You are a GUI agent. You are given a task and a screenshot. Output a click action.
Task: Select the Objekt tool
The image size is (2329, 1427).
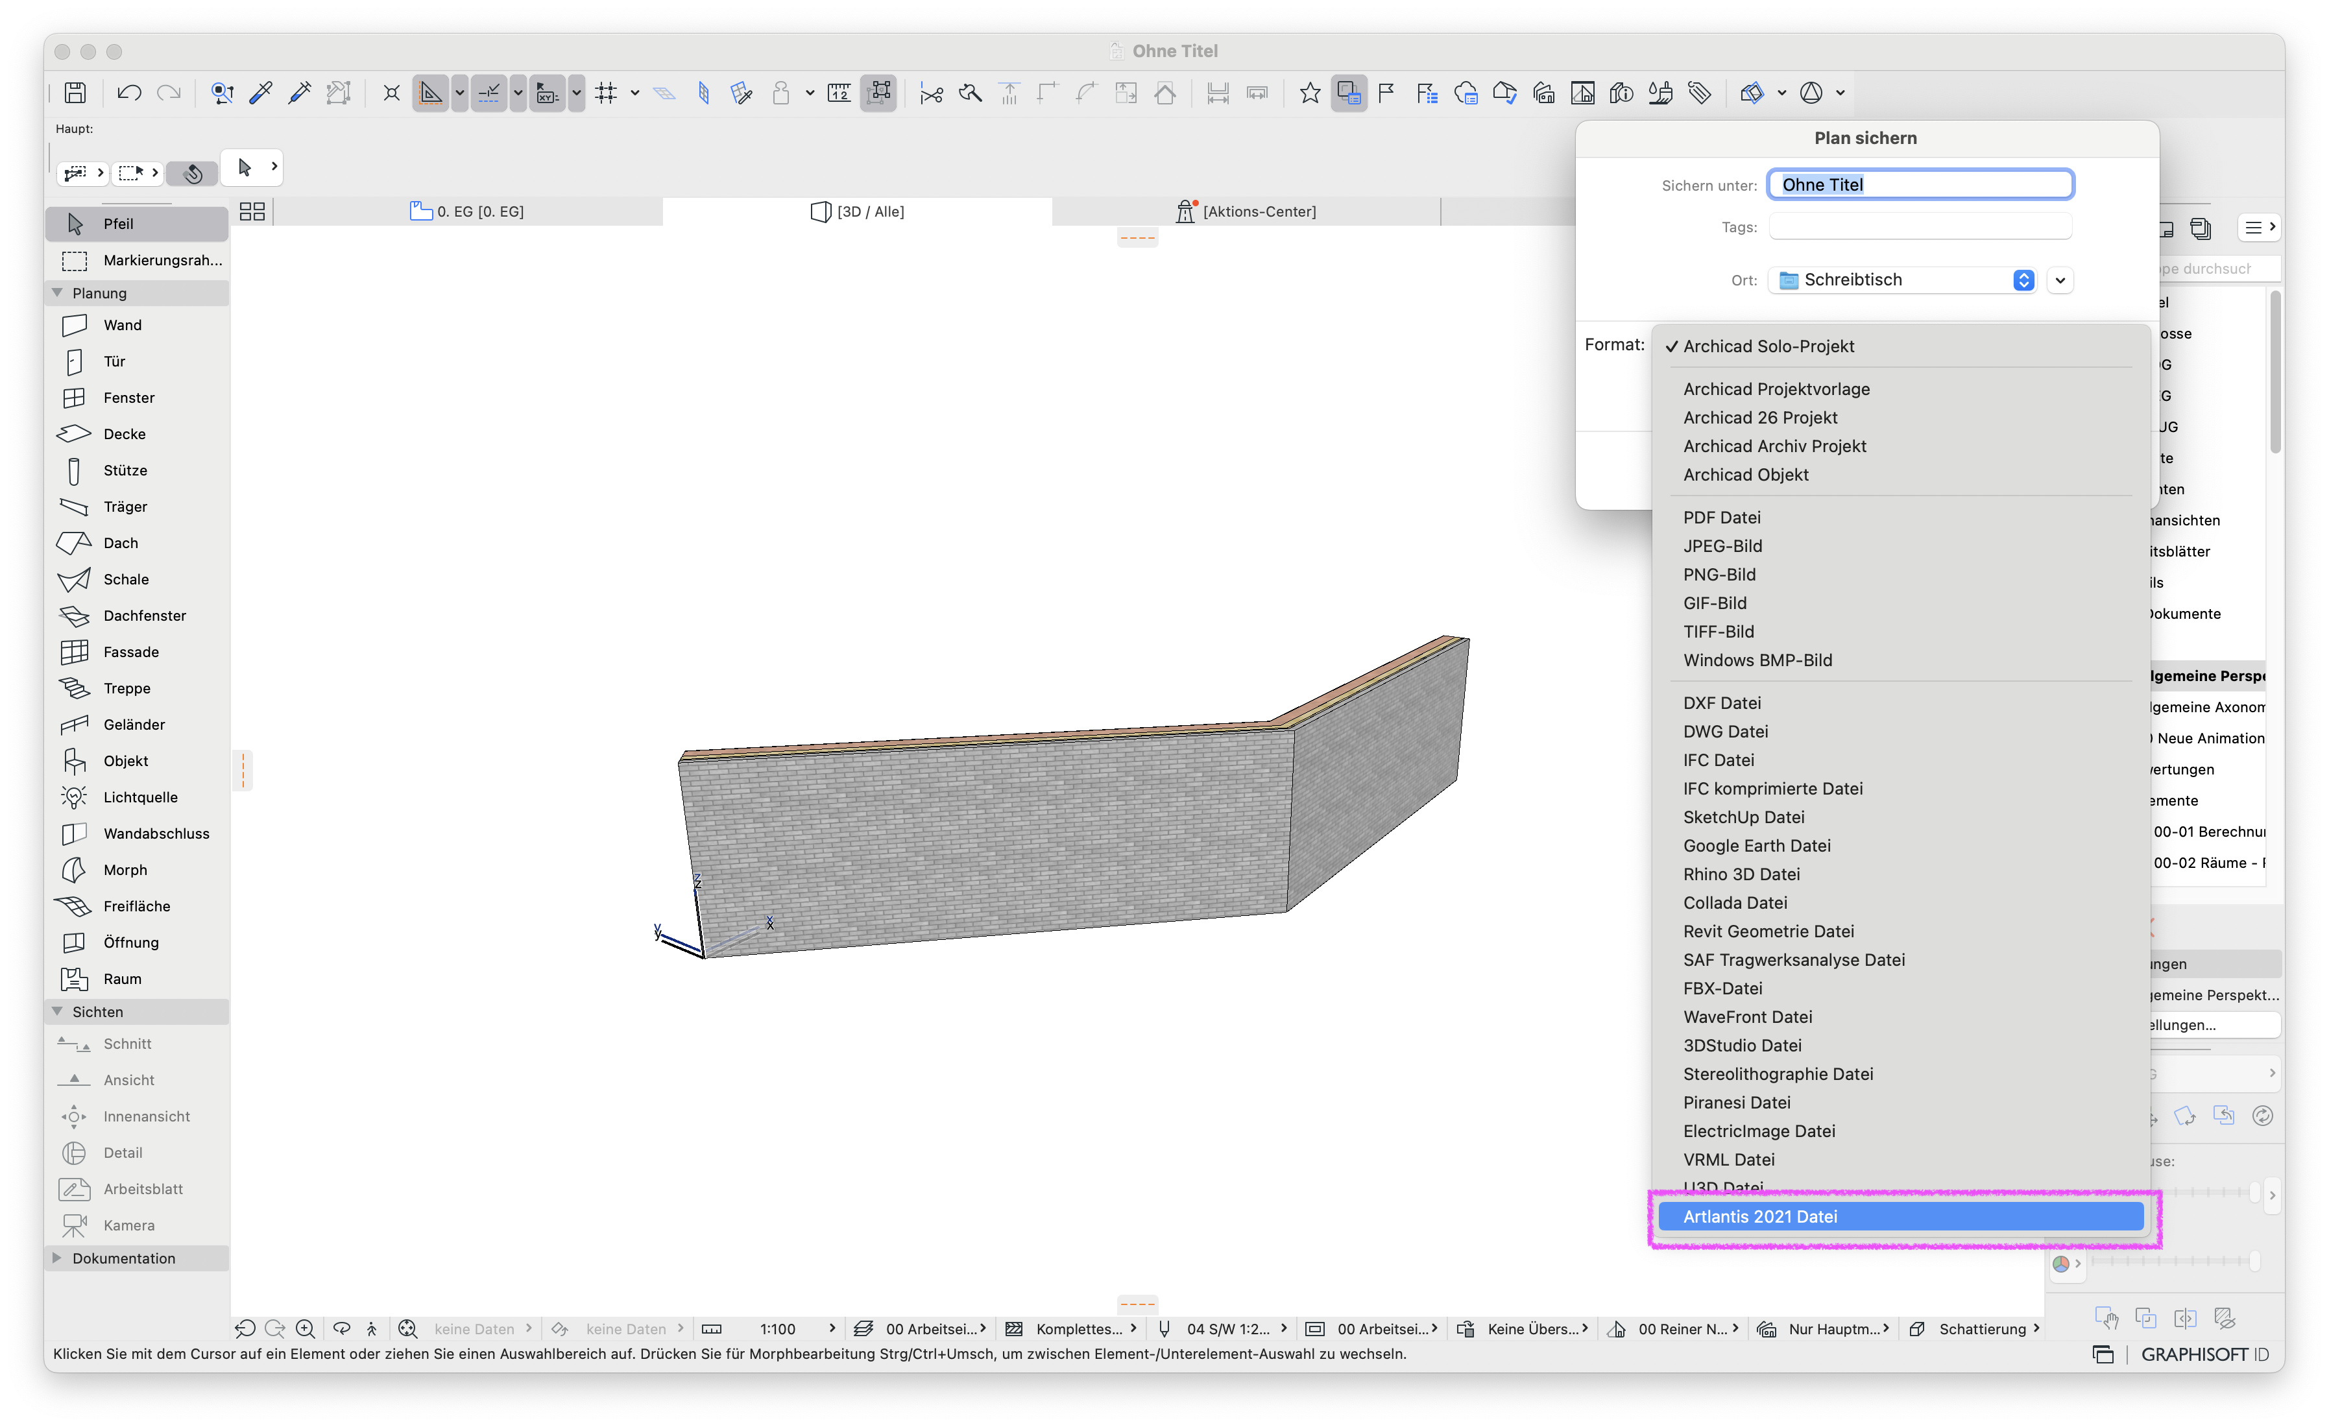pos(137,761)
